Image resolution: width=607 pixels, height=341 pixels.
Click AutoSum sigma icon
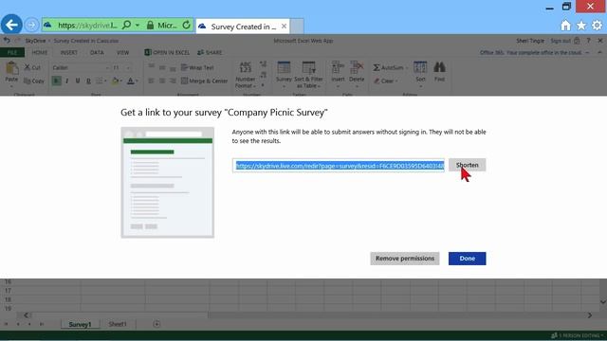[x=377, y=67]
